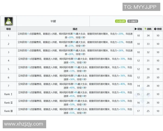Click the 初始 play-arrow header icon

coord(136,29)
